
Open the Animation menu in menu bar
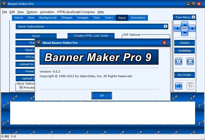(47, 12)
